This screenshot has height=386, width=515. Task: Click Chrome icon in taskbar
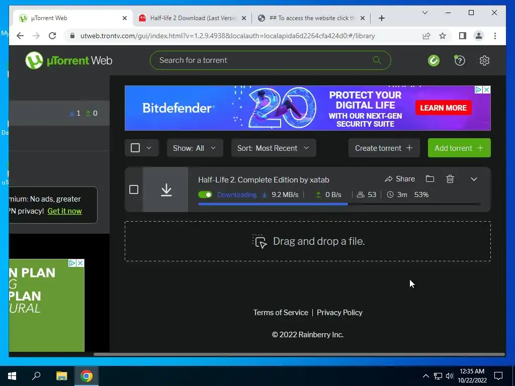(87, 376)
